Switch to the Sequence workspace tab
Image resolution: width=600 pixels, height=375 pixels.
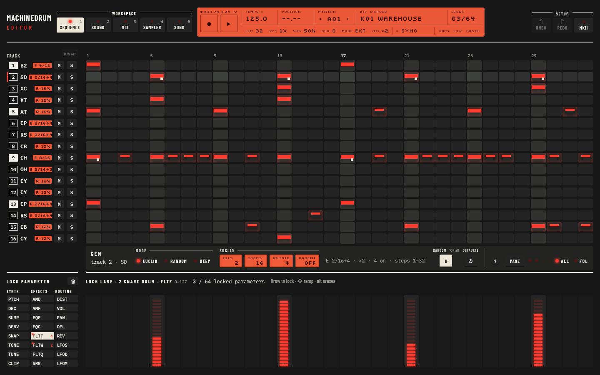[x=70, y=25]
